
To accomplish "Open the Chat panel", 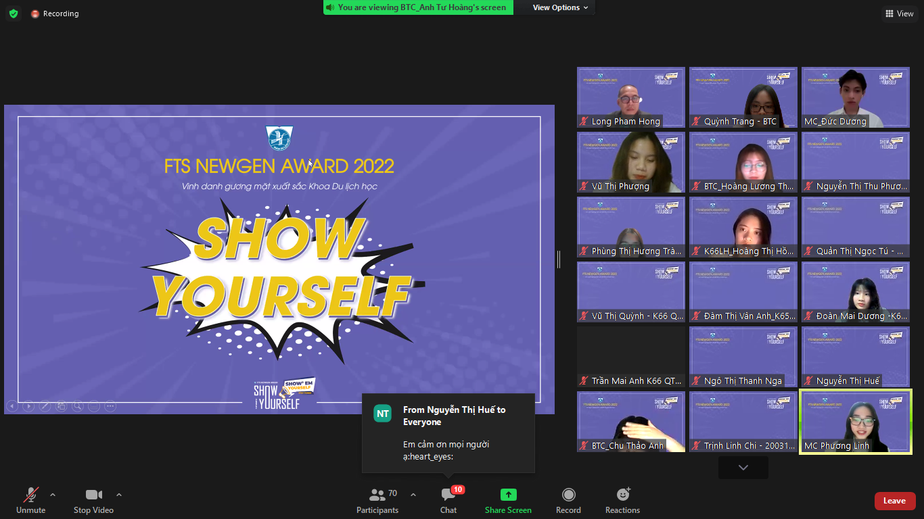I will coord(448,495).
